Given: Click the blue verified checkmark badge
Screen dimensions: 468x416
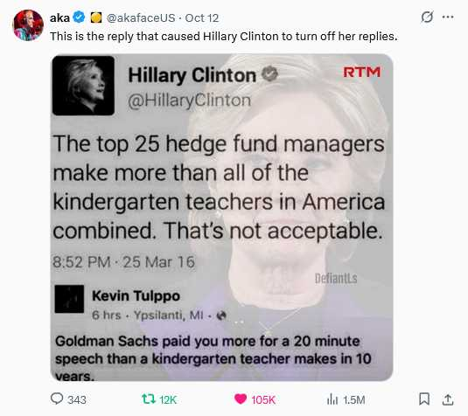Looking at the screenshot, I should click(x=79, y=17).
